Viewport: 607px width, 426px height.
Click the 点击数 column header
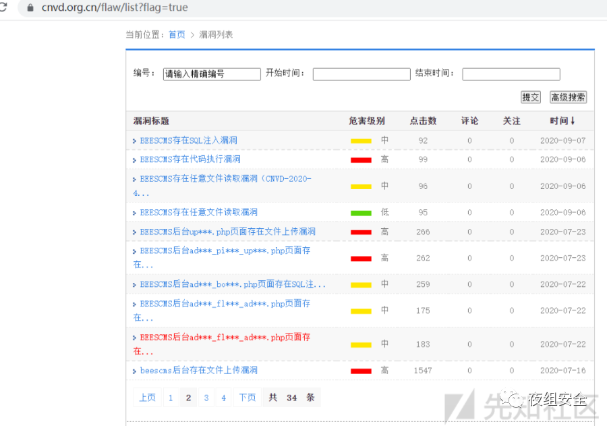[x=423, y=121]
